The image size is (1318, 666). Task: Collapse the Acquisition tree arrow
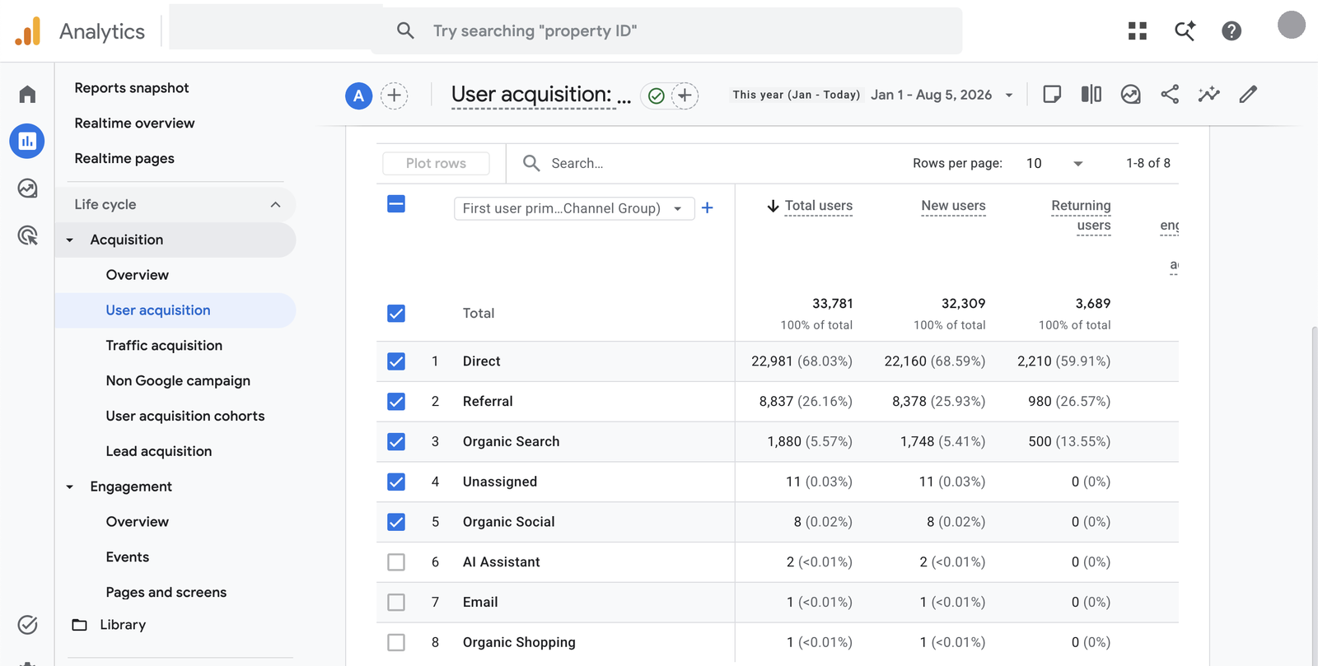(70, 240)
